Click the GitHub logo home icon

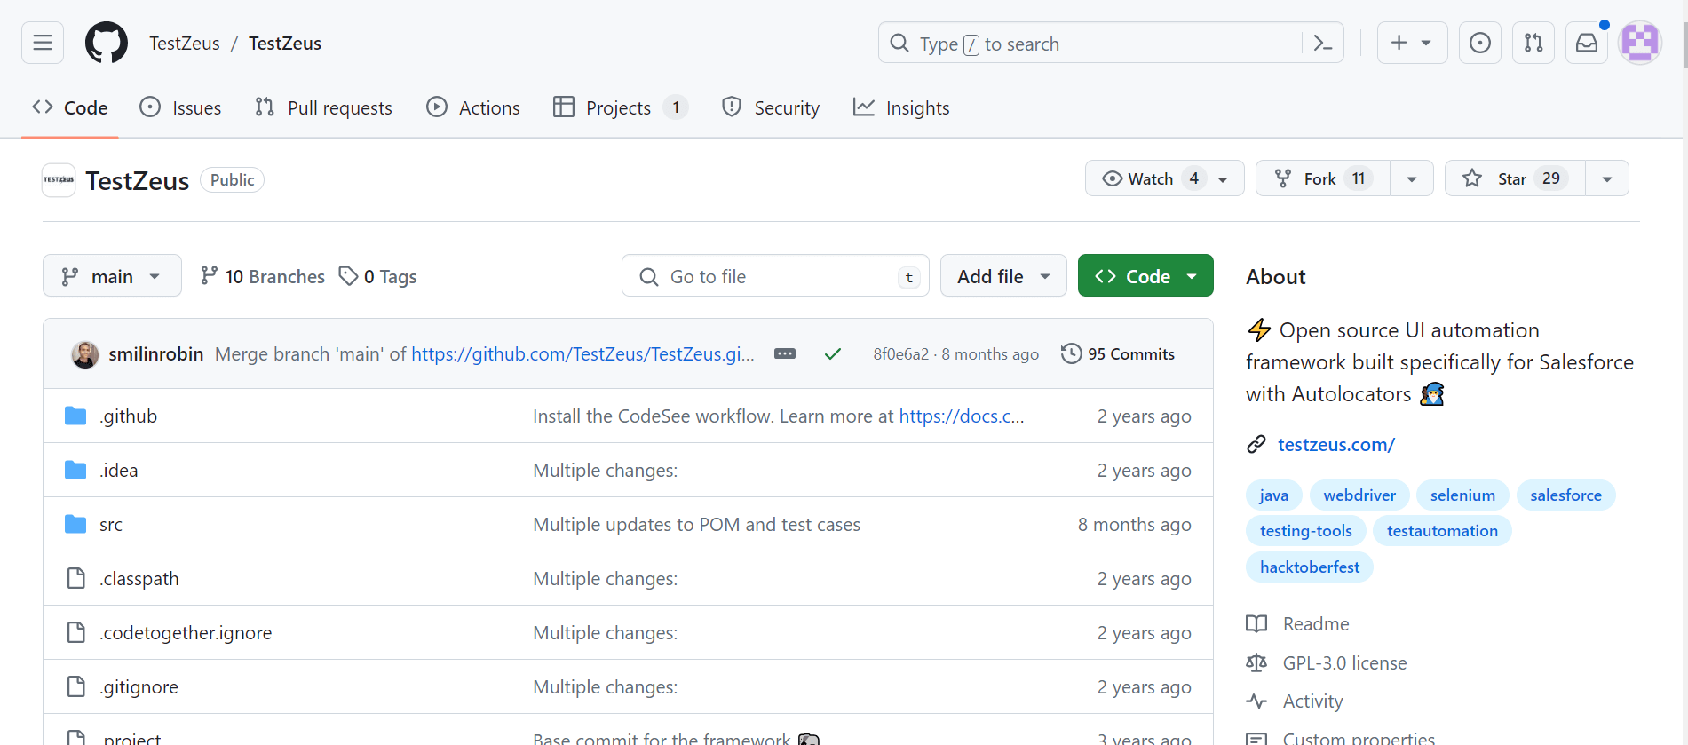coord(107,43)
